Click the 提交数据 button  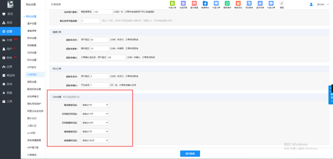tap(190, 154)
